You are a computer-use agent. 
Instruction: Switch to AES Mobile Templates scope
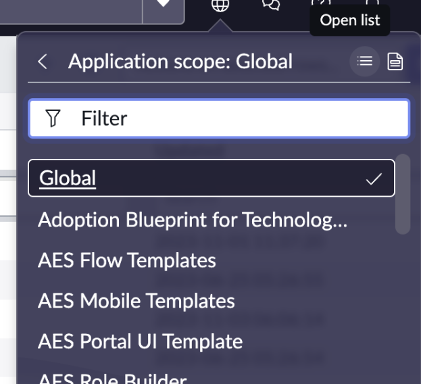137,300
